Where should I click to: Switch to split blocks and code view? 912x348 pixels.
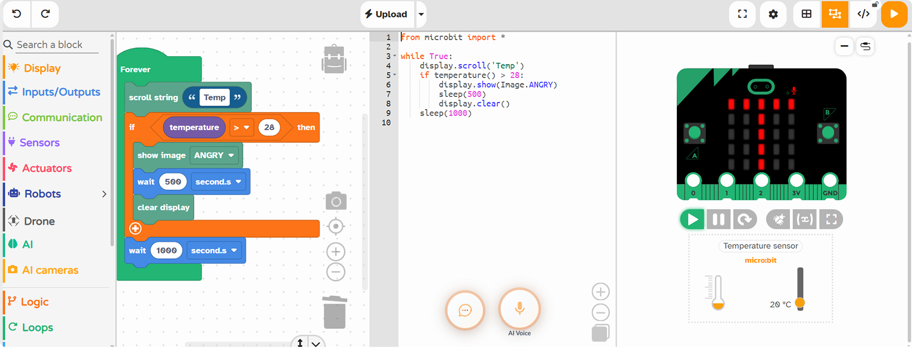coord(835,14)
